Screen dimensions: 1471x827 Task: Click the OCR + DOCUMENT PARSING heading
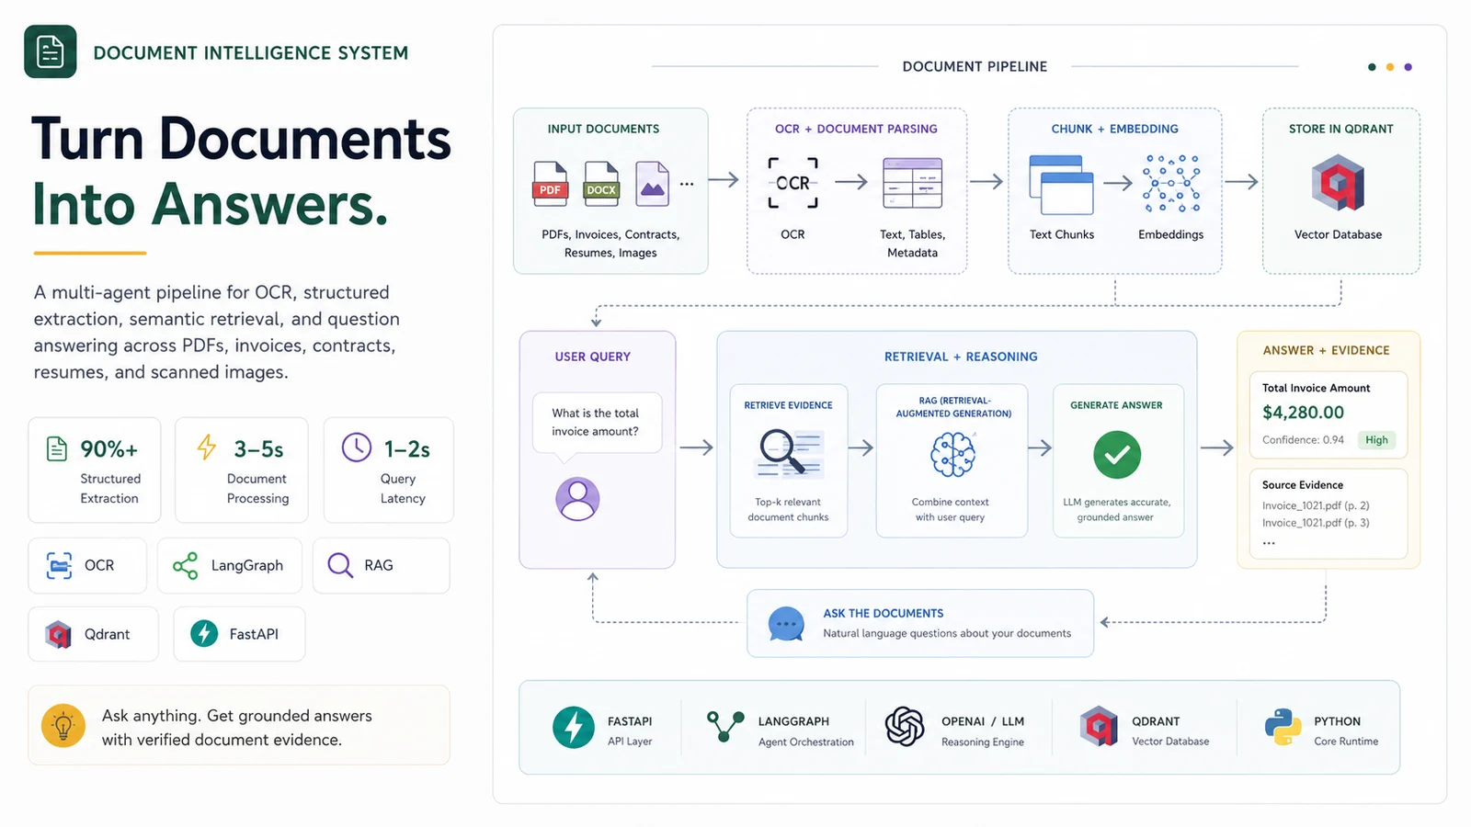click(x=856, y=129)
